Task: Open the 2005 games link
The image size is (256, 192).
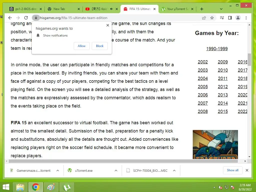Action: (x=203, y=87)
